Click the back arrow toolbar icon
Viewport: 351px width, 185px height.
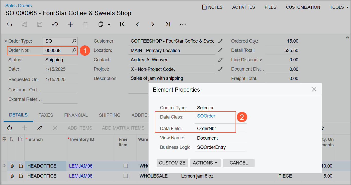(9, 24)
